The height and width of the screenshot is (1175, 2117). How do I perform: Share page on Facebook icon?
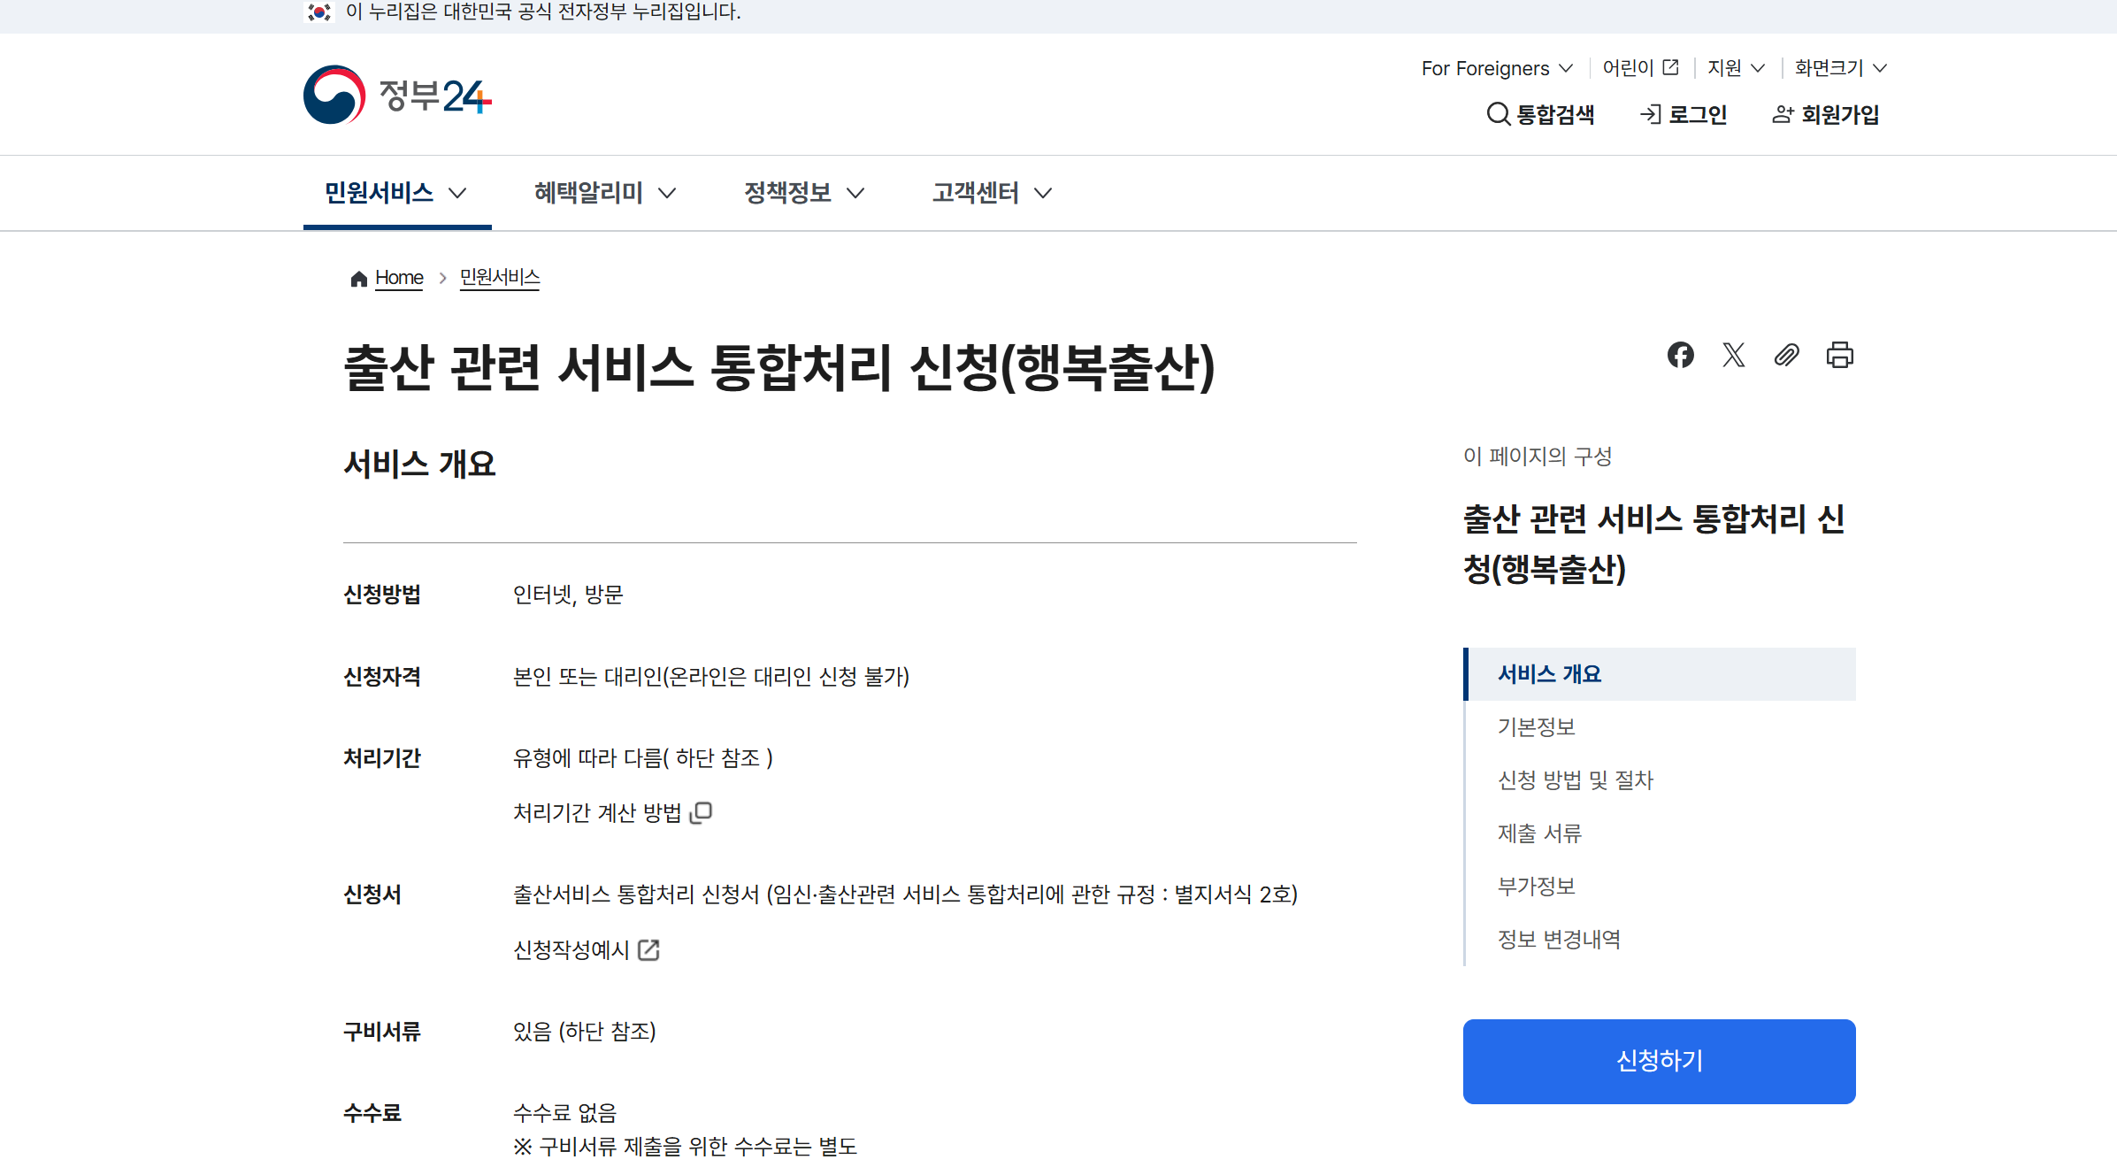[x=1680, y=355]
